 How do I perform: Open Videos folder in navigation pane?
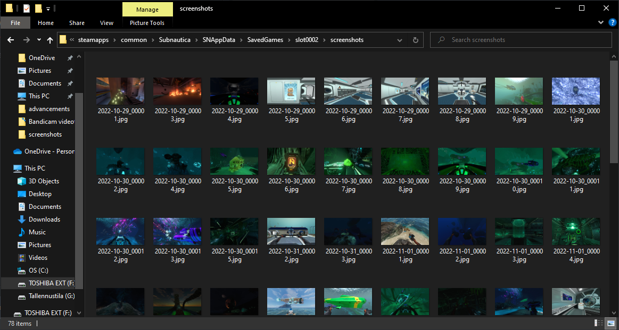click(x=38, y=257)
